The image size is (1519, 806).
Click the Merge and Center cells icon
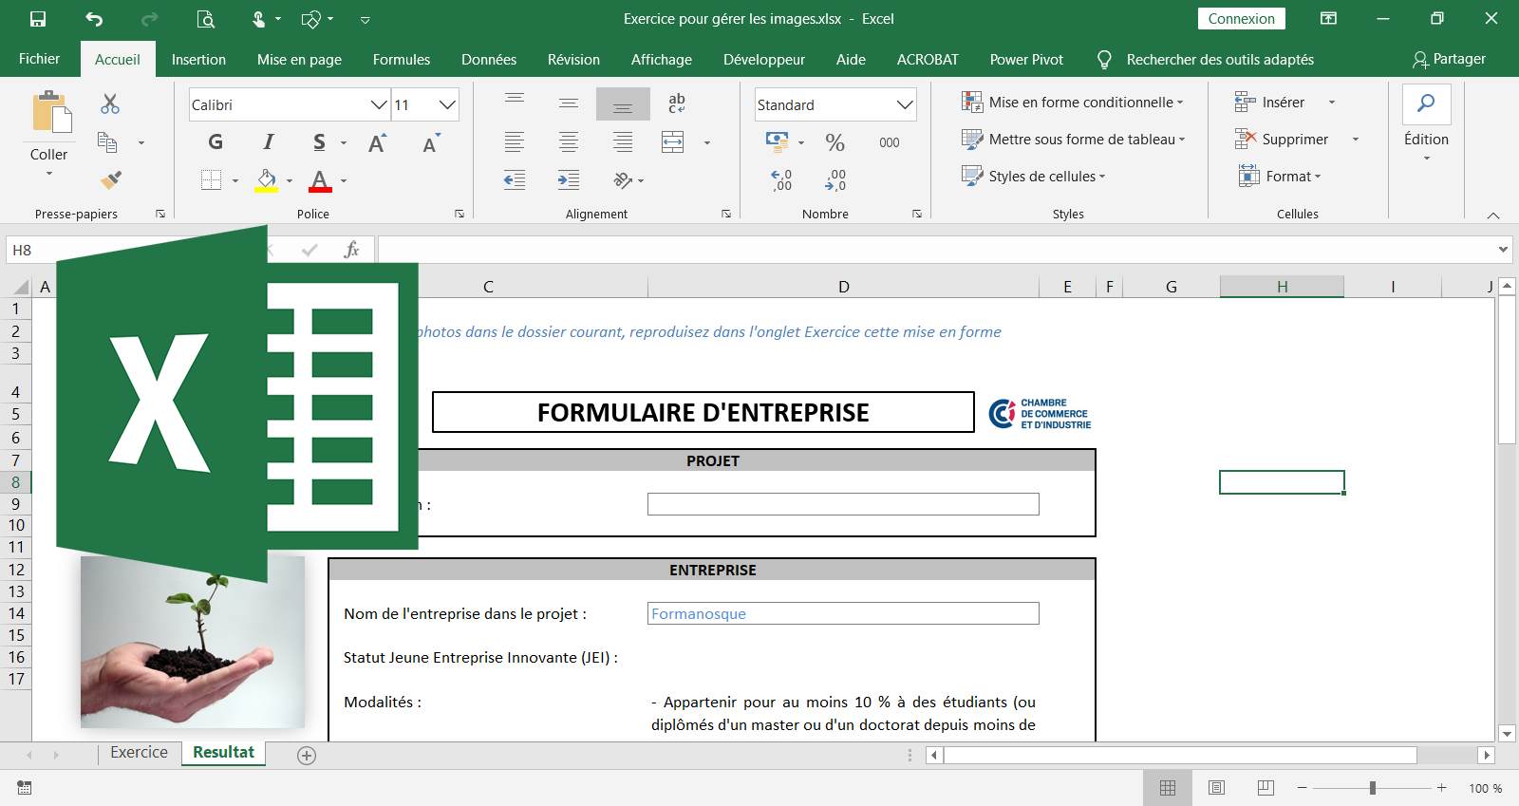point(672,142)
